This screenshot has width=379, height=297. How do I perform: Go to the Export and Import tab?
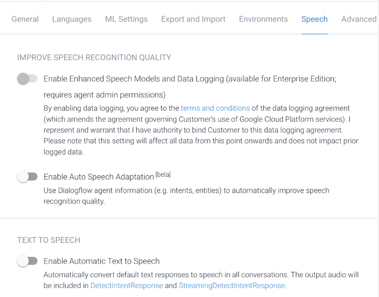(193, 19)
